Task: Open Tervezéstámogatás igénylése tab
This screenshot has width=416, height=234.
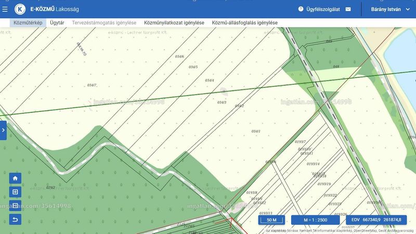Action: tap(104, 23)
